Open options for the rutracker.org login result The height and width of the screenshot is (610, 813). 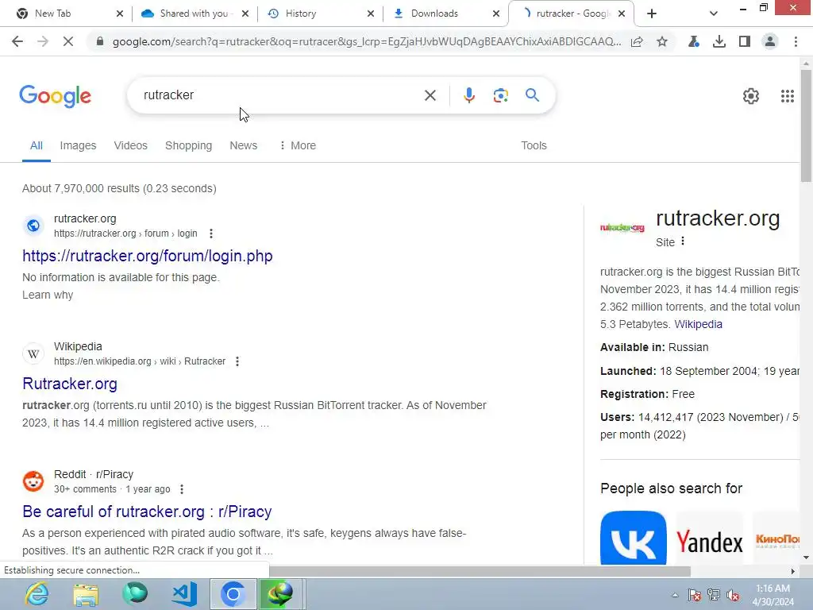click(211, 234)
